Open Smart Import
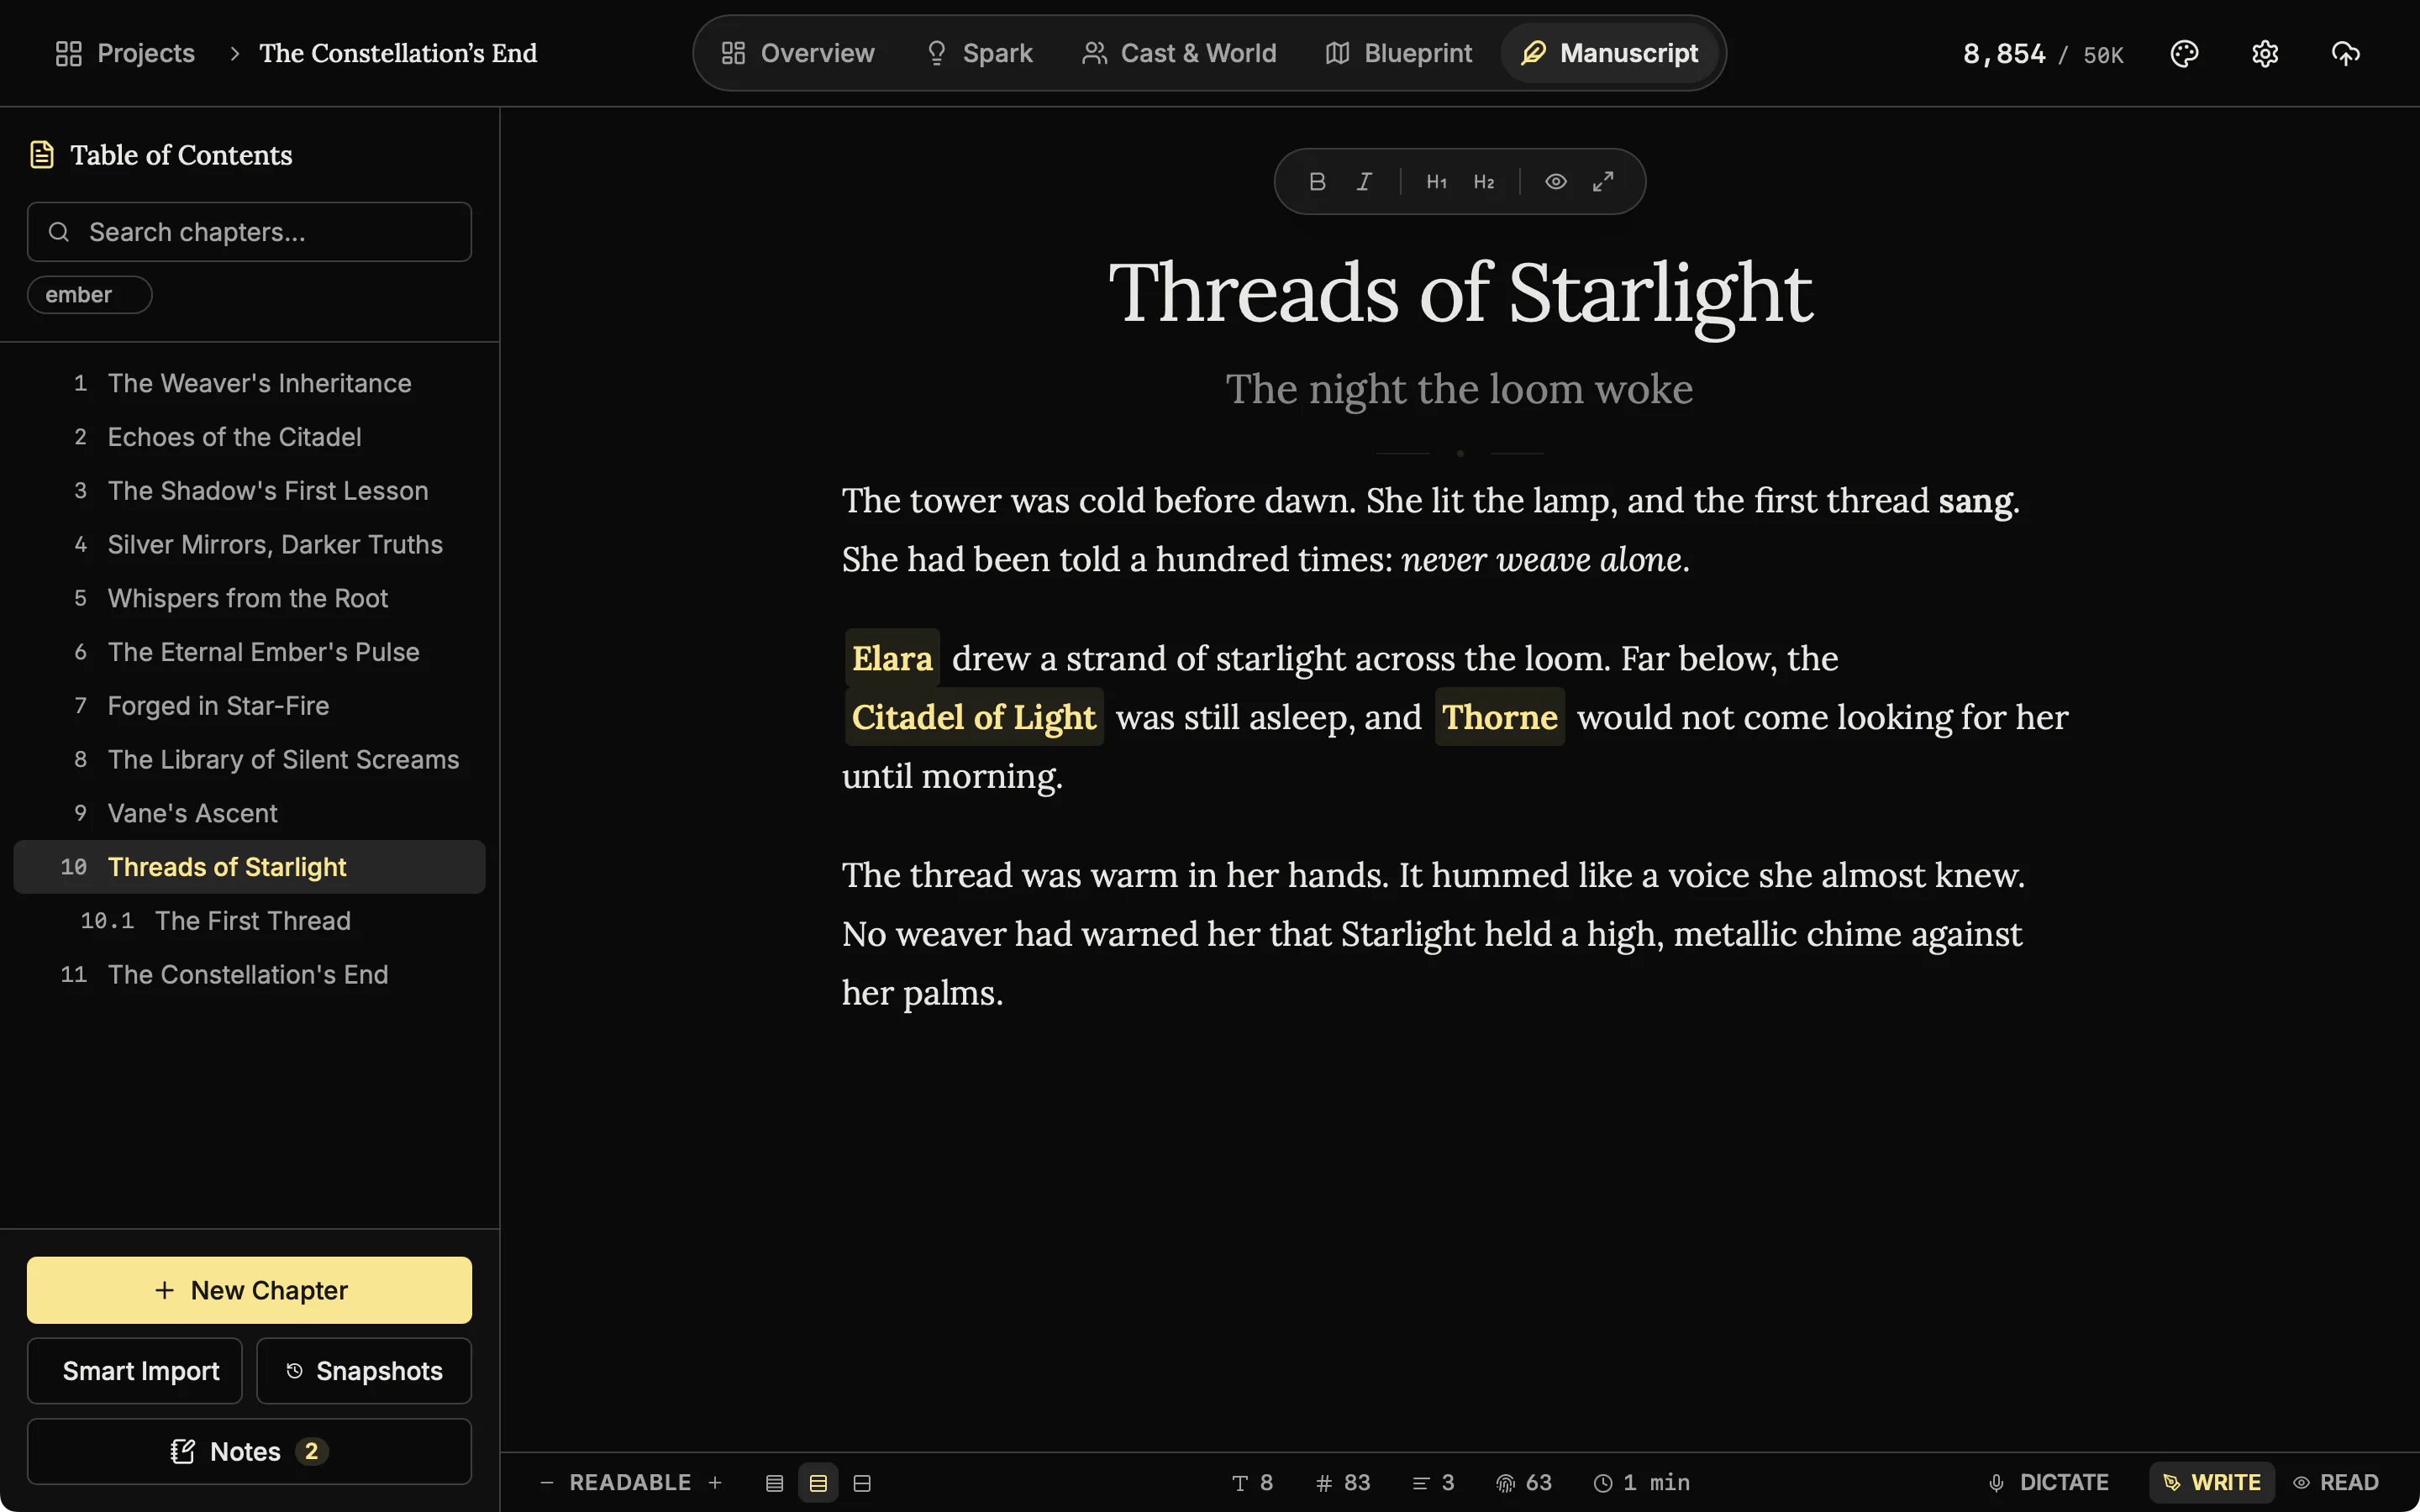Viewport: 2420px width, 1512px height. (x=134, y=1371)
